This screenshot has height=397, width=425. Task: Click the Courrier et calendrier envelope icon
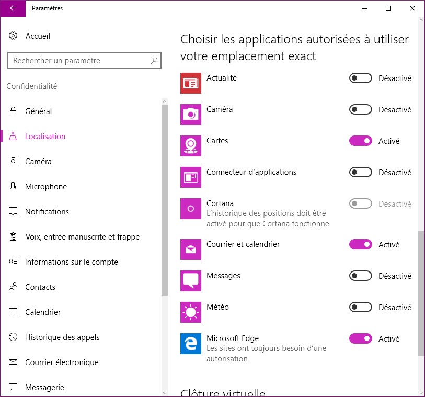coord(190,249)
